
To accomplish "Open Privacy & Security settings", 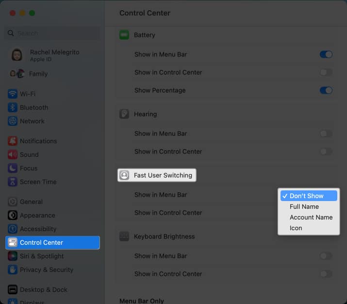I will 52,270.
